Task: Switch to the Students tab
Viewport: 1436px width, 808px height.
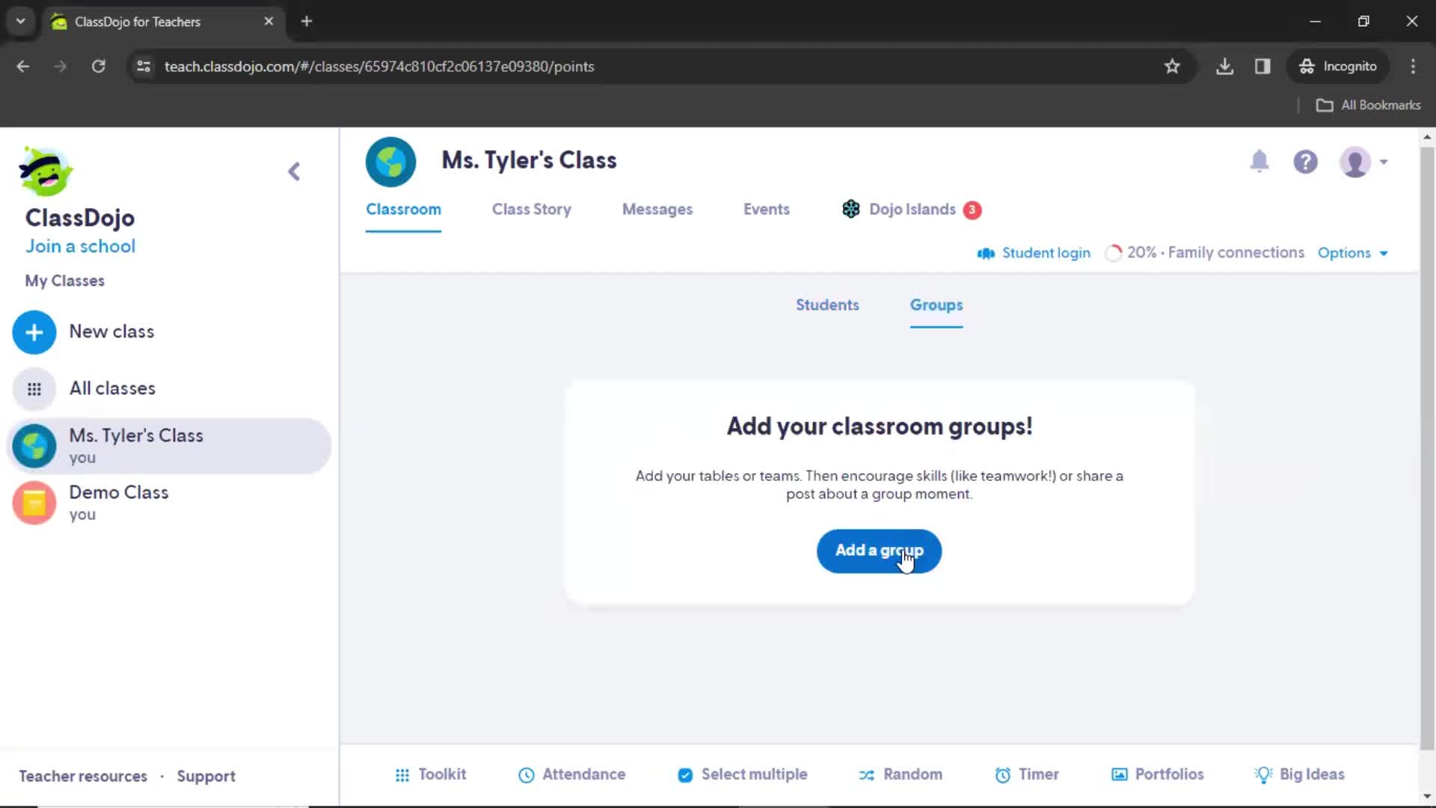Action: tap(827, 304)
